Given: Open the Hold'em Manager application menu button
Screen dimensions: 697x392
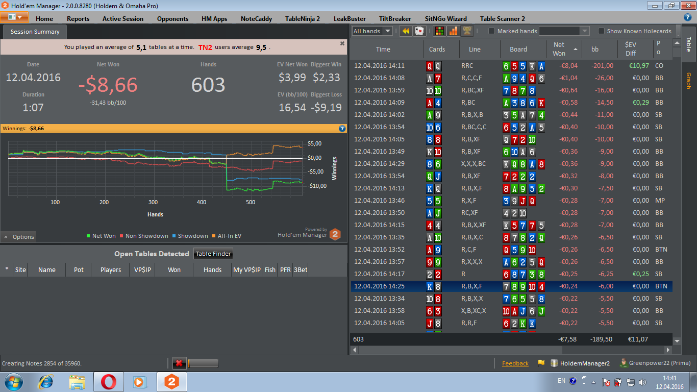Looking at the screenshot, I should [14, 17].
